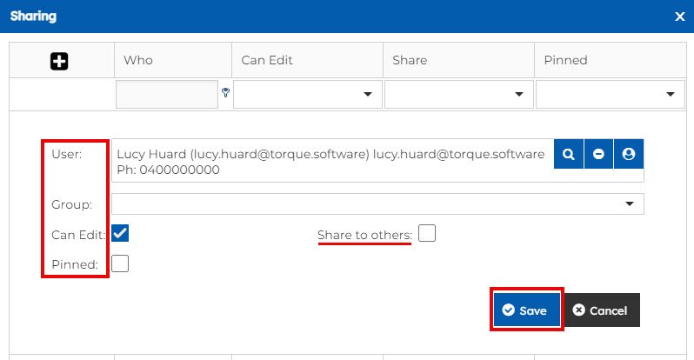Viewport: 694px width, 360px height.
Task: Click the minus icon to clear User
Action: (598, 154)
